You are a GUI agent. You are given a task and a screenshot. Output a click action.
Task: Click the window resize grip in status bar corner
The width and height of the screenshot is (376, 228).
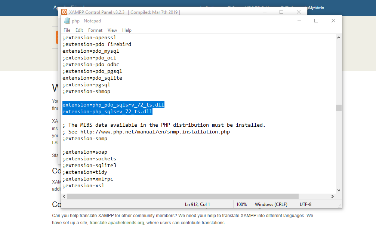(339, 206)
